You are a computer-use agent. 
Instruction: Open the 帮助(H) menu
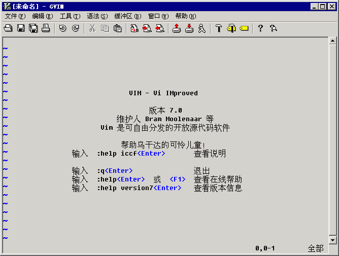[186, 16]
